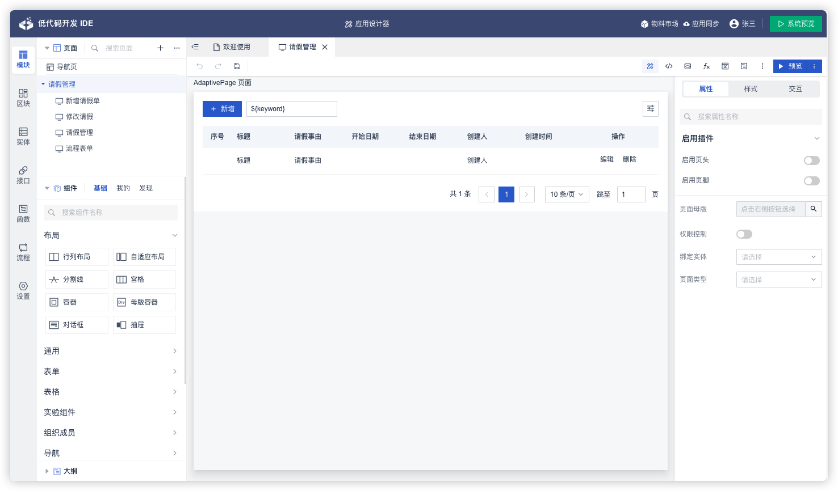Click the 搜索组件名称 search field

click(x=111, y=213)
